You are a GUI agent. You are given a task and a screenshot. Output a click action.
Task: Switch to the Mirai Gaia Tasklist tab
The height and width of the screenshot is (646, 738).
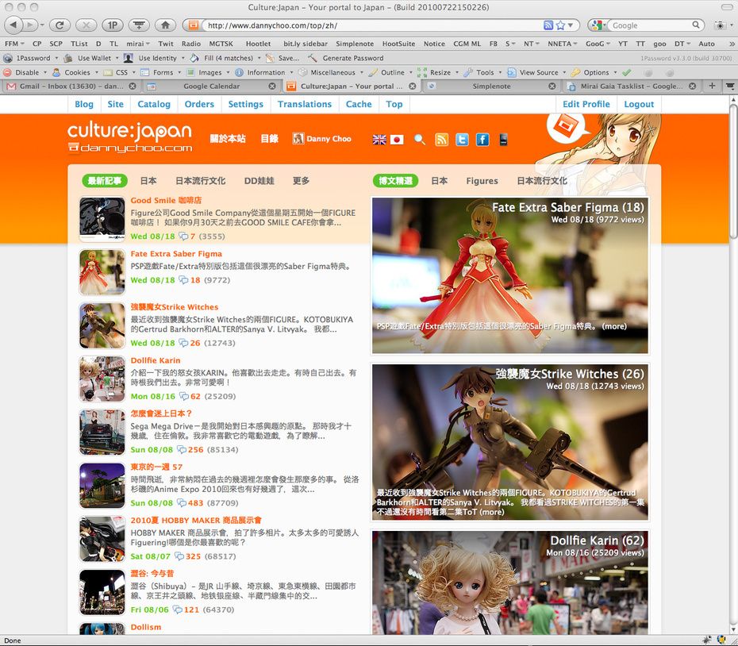631,87
